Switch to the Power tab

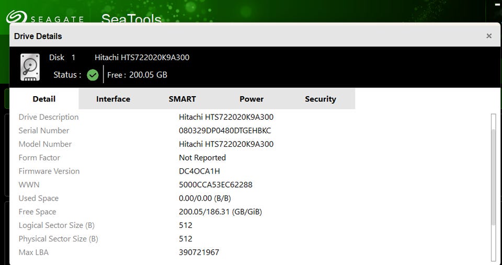[x=252, y=99]
